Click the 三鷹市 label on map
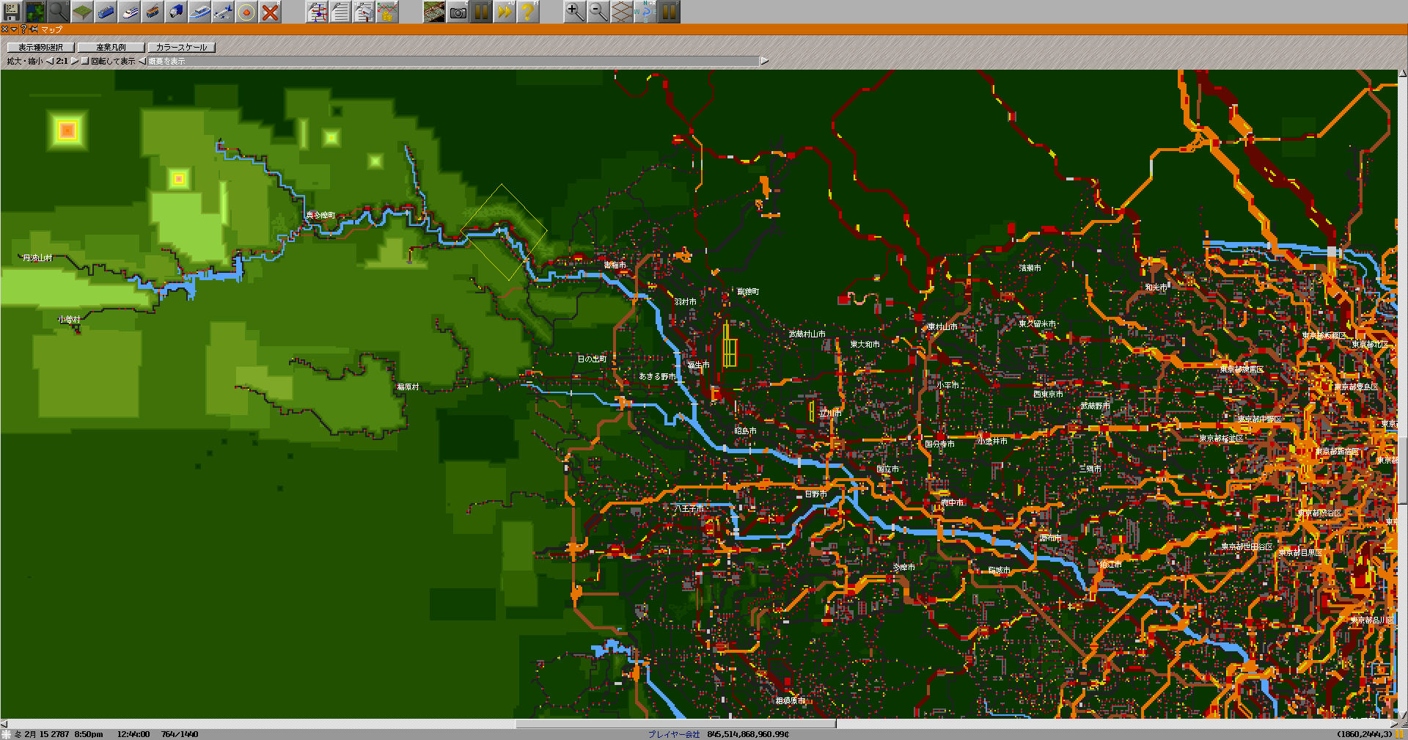The width and height of the screenshot is (1408, 740). 1090,469
